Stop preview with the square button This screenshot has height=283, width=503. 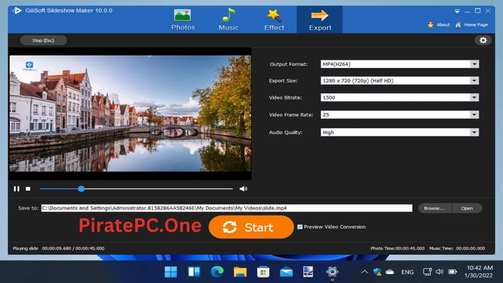(x=28, y=189)
